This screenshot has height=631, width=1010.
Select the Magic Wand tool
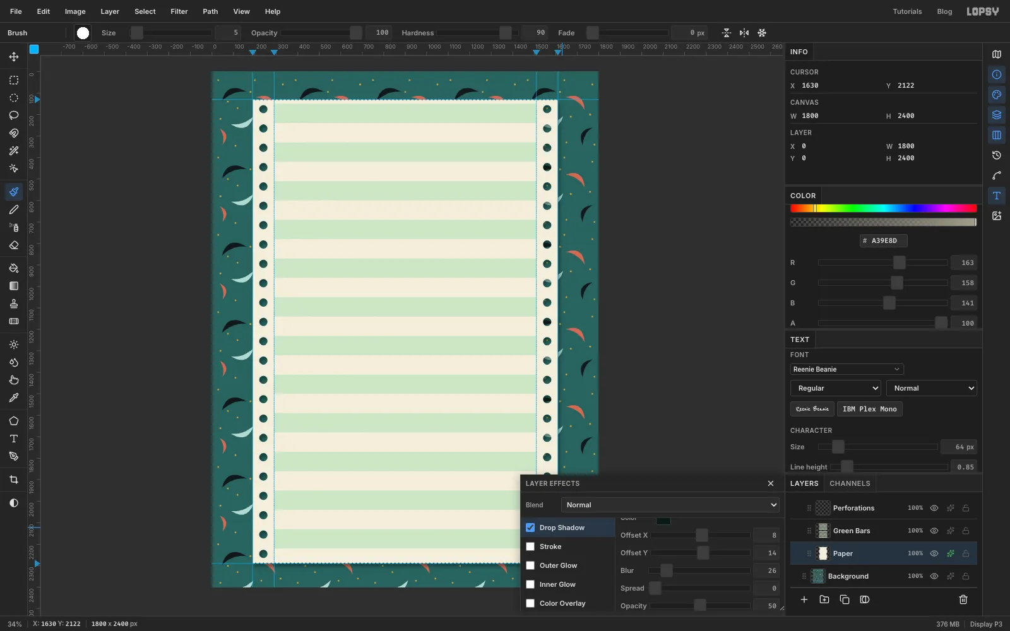point(14,151)
